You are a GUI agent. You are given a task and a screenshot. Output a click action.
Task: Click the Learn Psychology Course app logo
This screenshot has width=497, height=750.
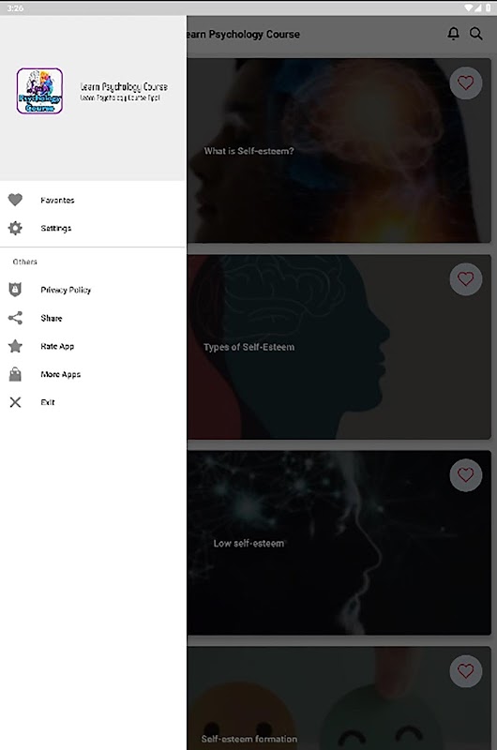coord(39,91)
